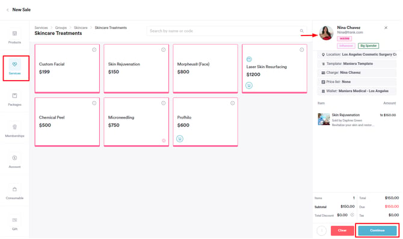Open Nina Chavez profile photo
403x239 pixels.
tap(326, 33)
